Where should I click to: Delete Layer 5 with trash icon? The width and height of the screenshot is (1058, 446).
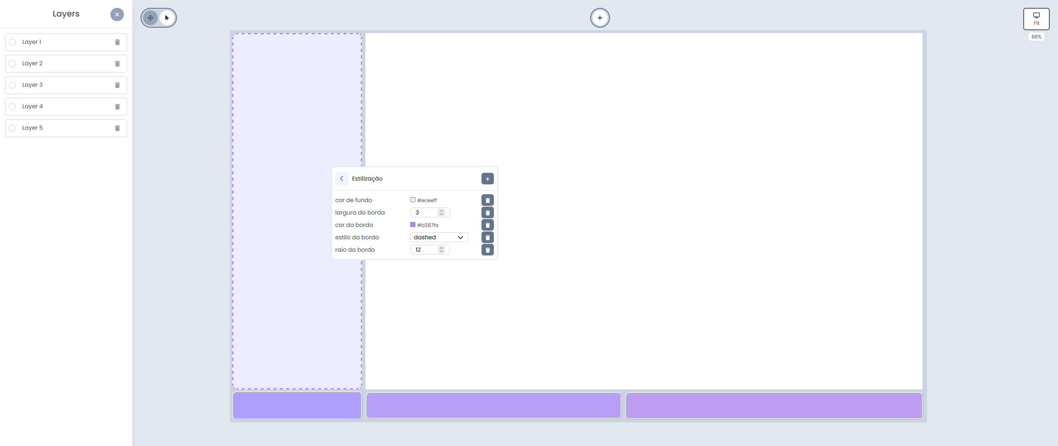tap(117, 128)
